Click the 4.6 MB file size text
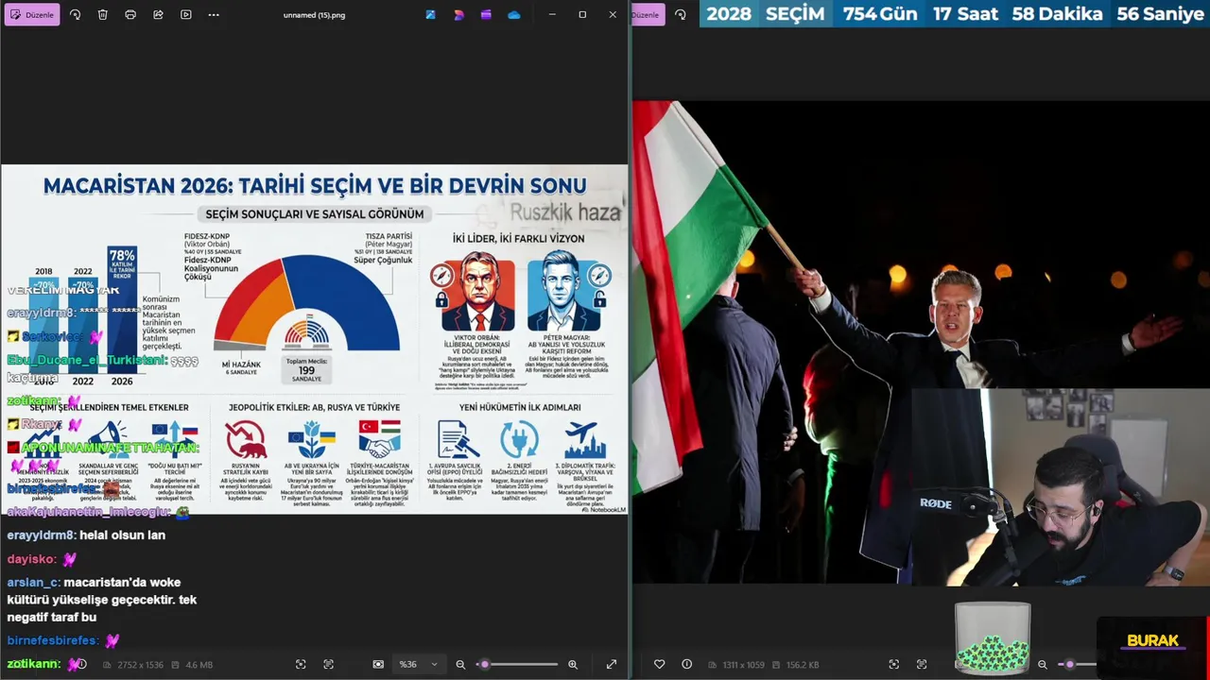This screenshot has width=1210, height=680. (199, 665)
